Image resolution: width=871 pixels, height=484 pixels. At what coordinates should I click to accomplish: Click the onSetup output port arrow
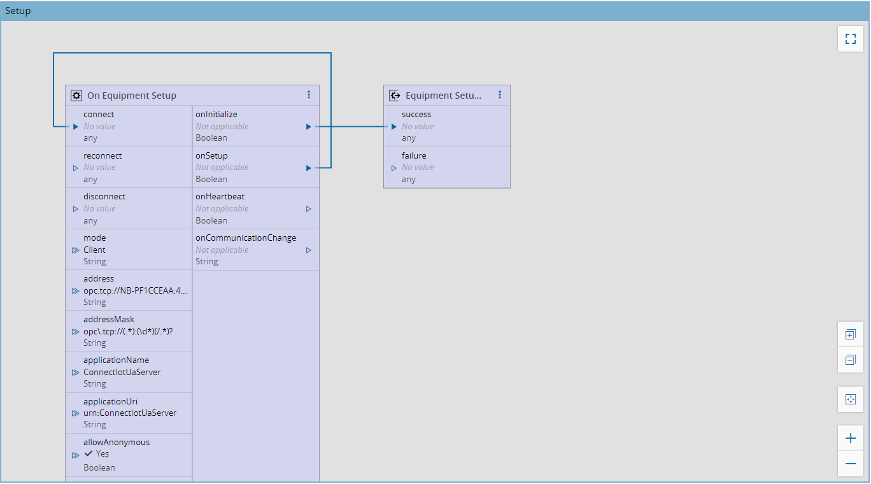tap(308, 168)
